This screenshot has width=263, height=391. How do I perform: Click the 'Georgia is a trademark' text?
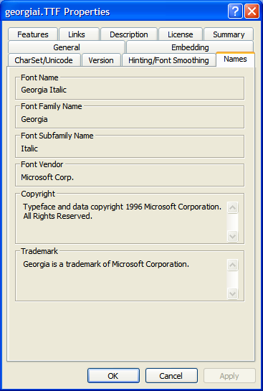(62, 264)
